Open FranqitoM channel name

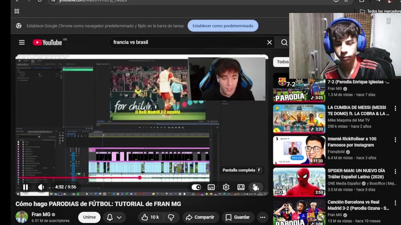[336, 152]
